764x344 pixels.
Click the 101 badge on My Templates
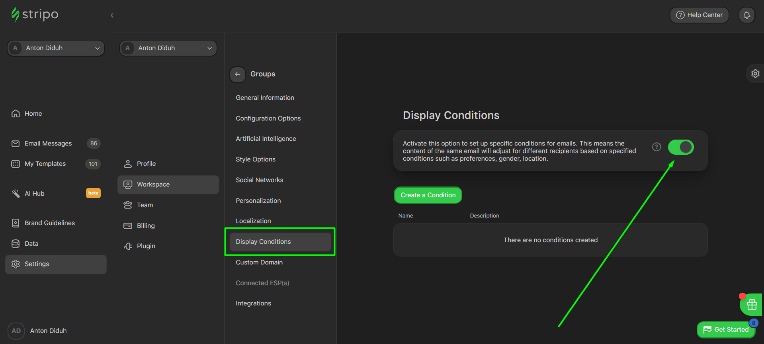click(93, 164)
